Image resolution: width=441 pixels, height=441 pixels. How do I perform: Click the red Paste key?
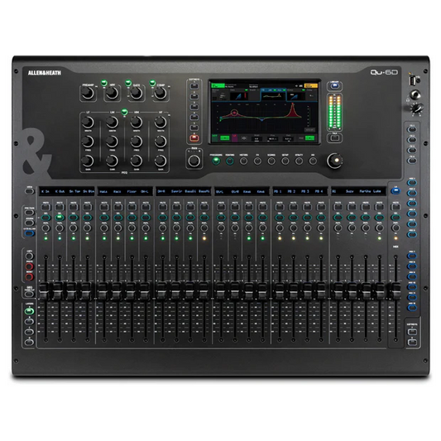pos(29,266)
